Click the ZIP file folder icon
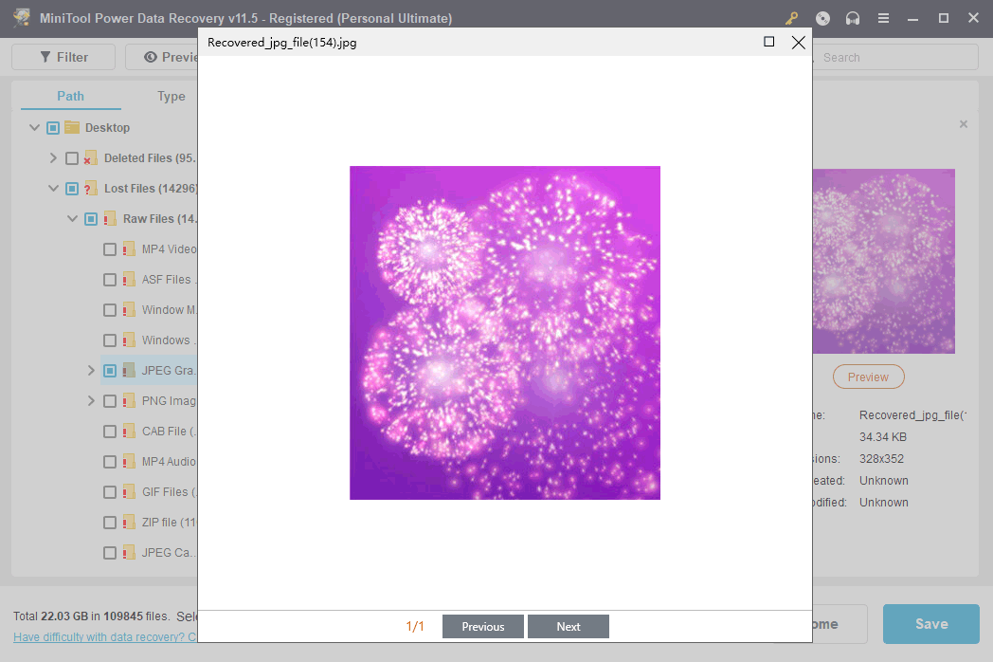This screenshot has width=993, height=662. 129,523
